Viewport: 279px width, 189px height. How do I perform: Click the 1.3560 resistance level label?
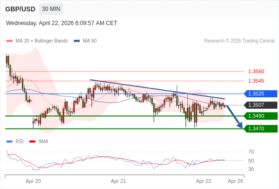(256, 71)
